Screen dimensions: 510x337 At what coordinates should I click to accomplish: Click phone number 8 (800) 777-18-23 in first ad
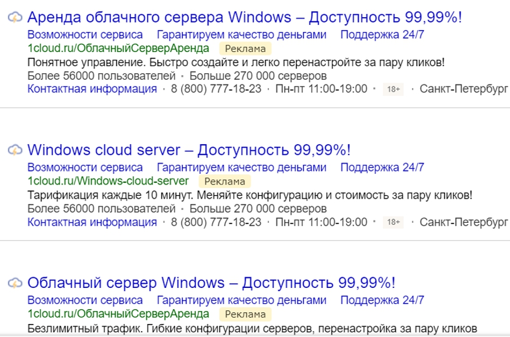[216, 89]
